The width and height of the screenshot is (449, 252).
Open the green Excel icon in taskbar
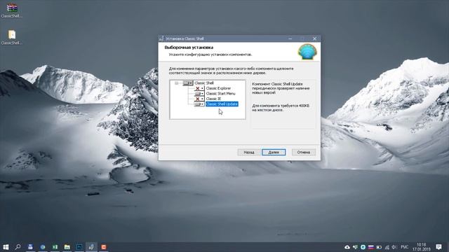click(55, 247)
